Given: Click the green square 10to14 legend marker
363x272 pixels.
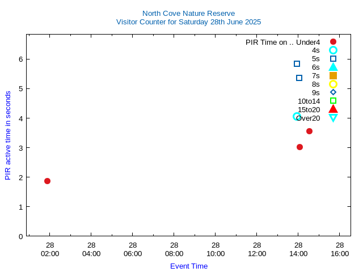Looking at the screenshot, I should (x=333, y=101).
